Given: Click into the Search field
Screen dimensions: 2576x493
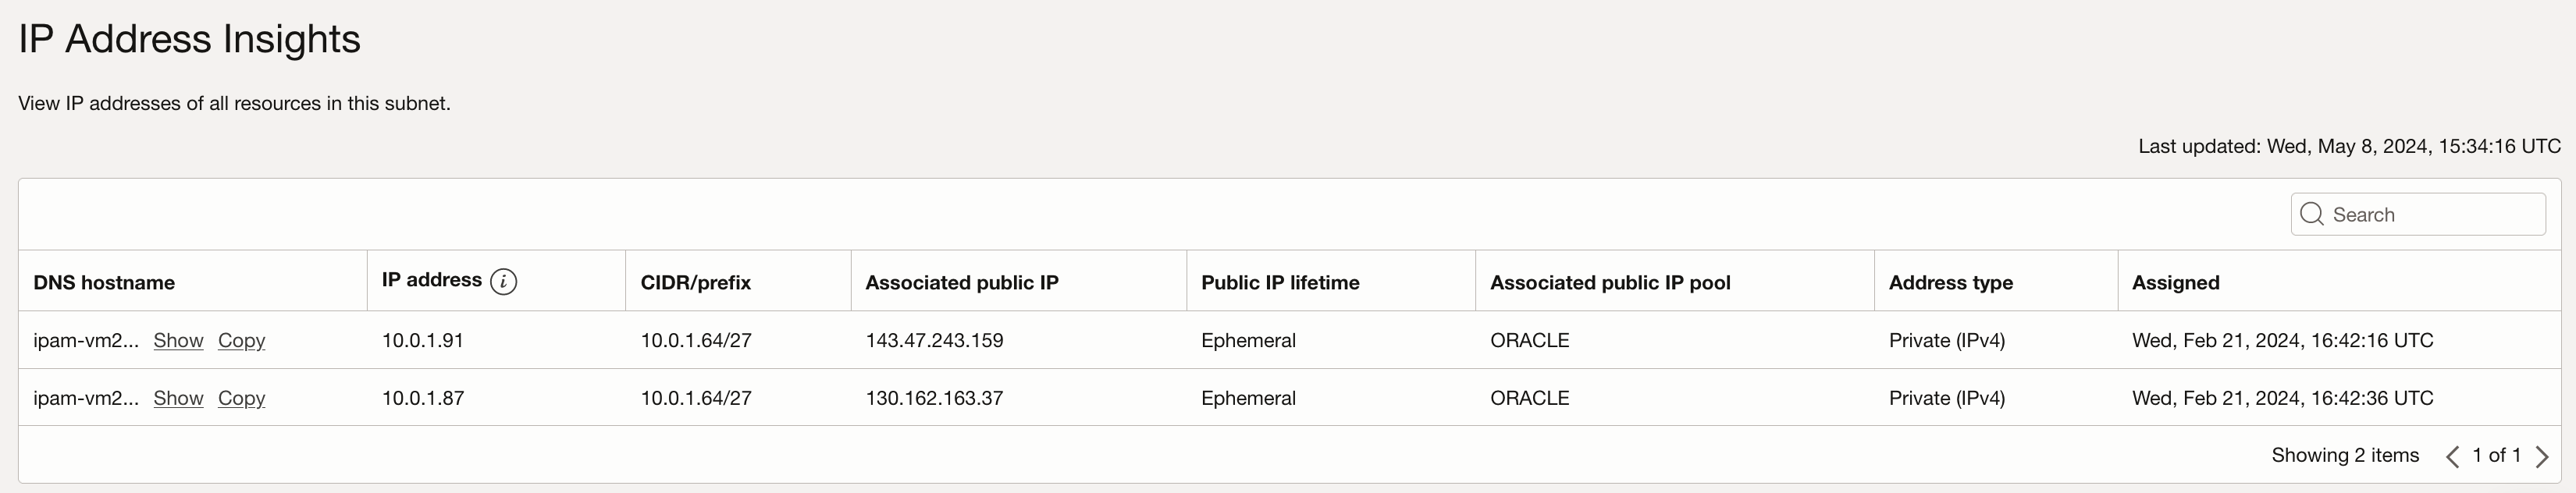Looking at the screenshot, I should [2430, 215].
